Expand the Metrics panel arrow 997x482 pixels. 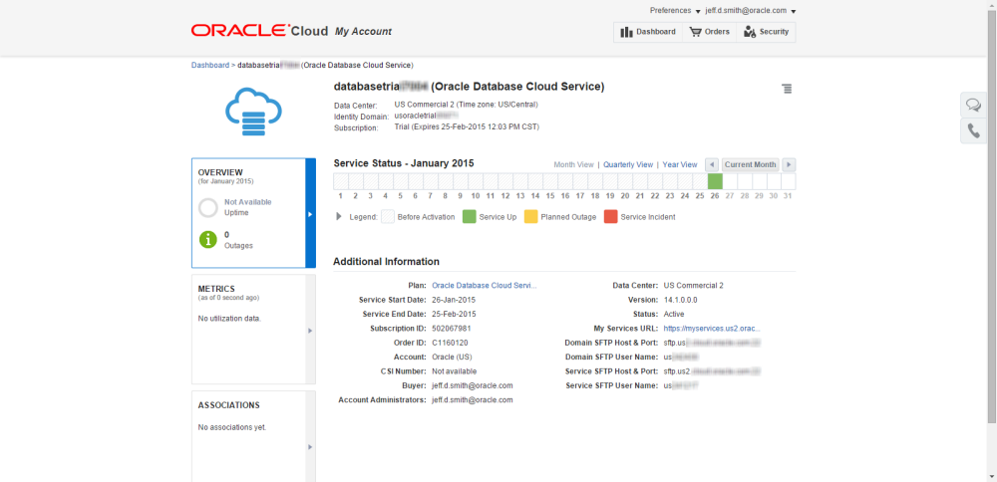[310, 331]
